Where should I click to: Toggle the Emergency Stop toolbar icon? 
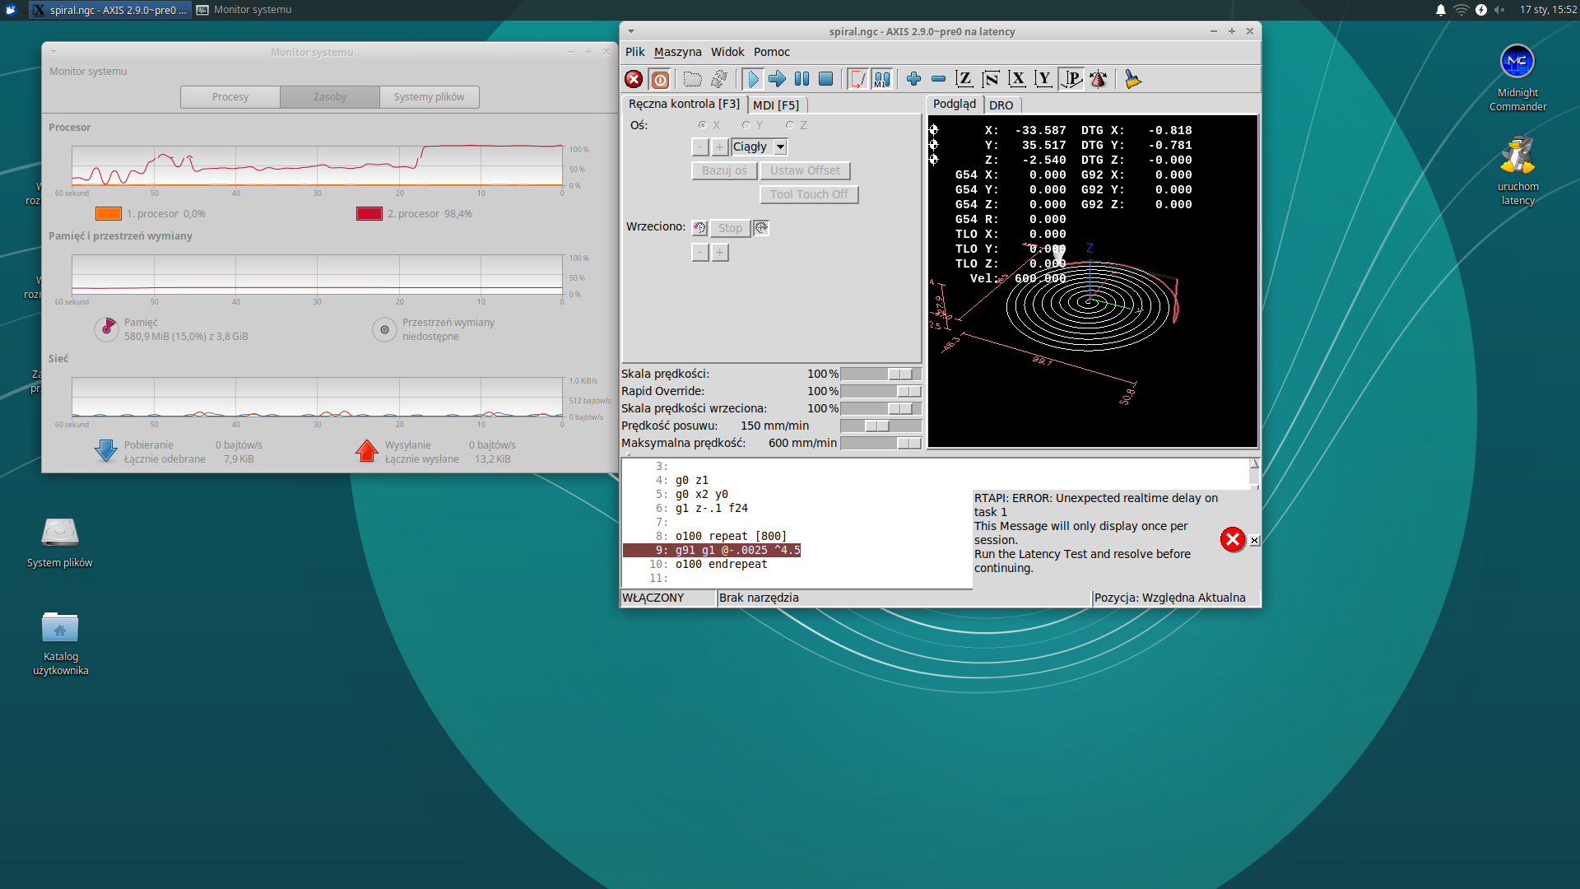click(x=634, y=79)
